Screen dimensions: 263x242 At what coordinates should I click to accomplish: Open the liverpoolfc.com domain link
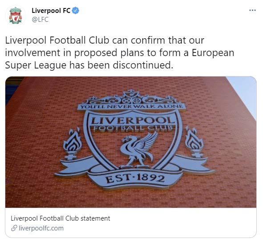pos(41,228)
